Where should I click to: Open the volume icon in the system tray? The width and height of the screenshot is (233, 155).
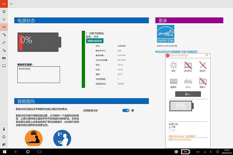pos(211,152)
